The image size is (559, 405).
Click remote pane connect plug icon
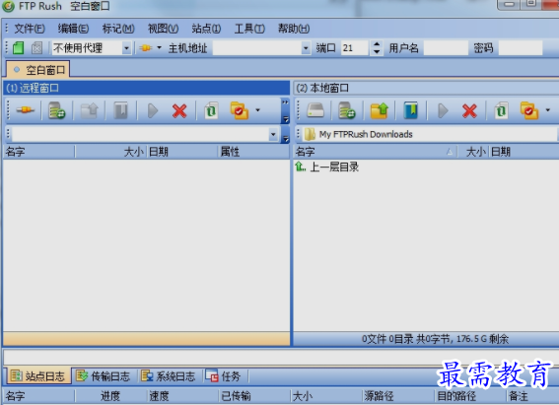pyautogui.click(x=26, y=110)
